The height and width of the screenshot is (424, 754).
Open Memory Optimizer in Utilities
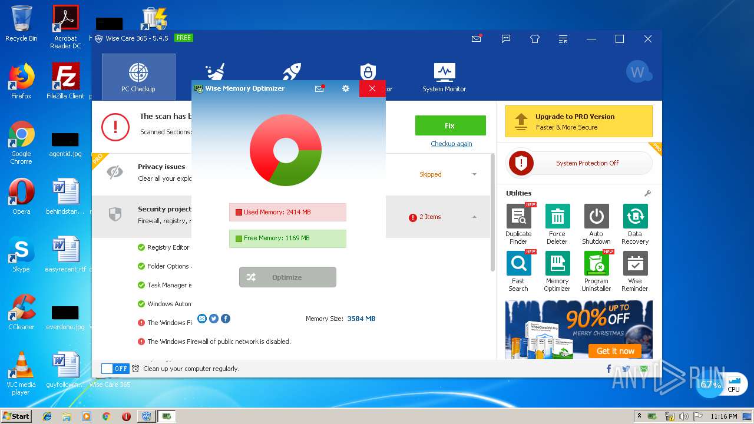click(557, 271)
